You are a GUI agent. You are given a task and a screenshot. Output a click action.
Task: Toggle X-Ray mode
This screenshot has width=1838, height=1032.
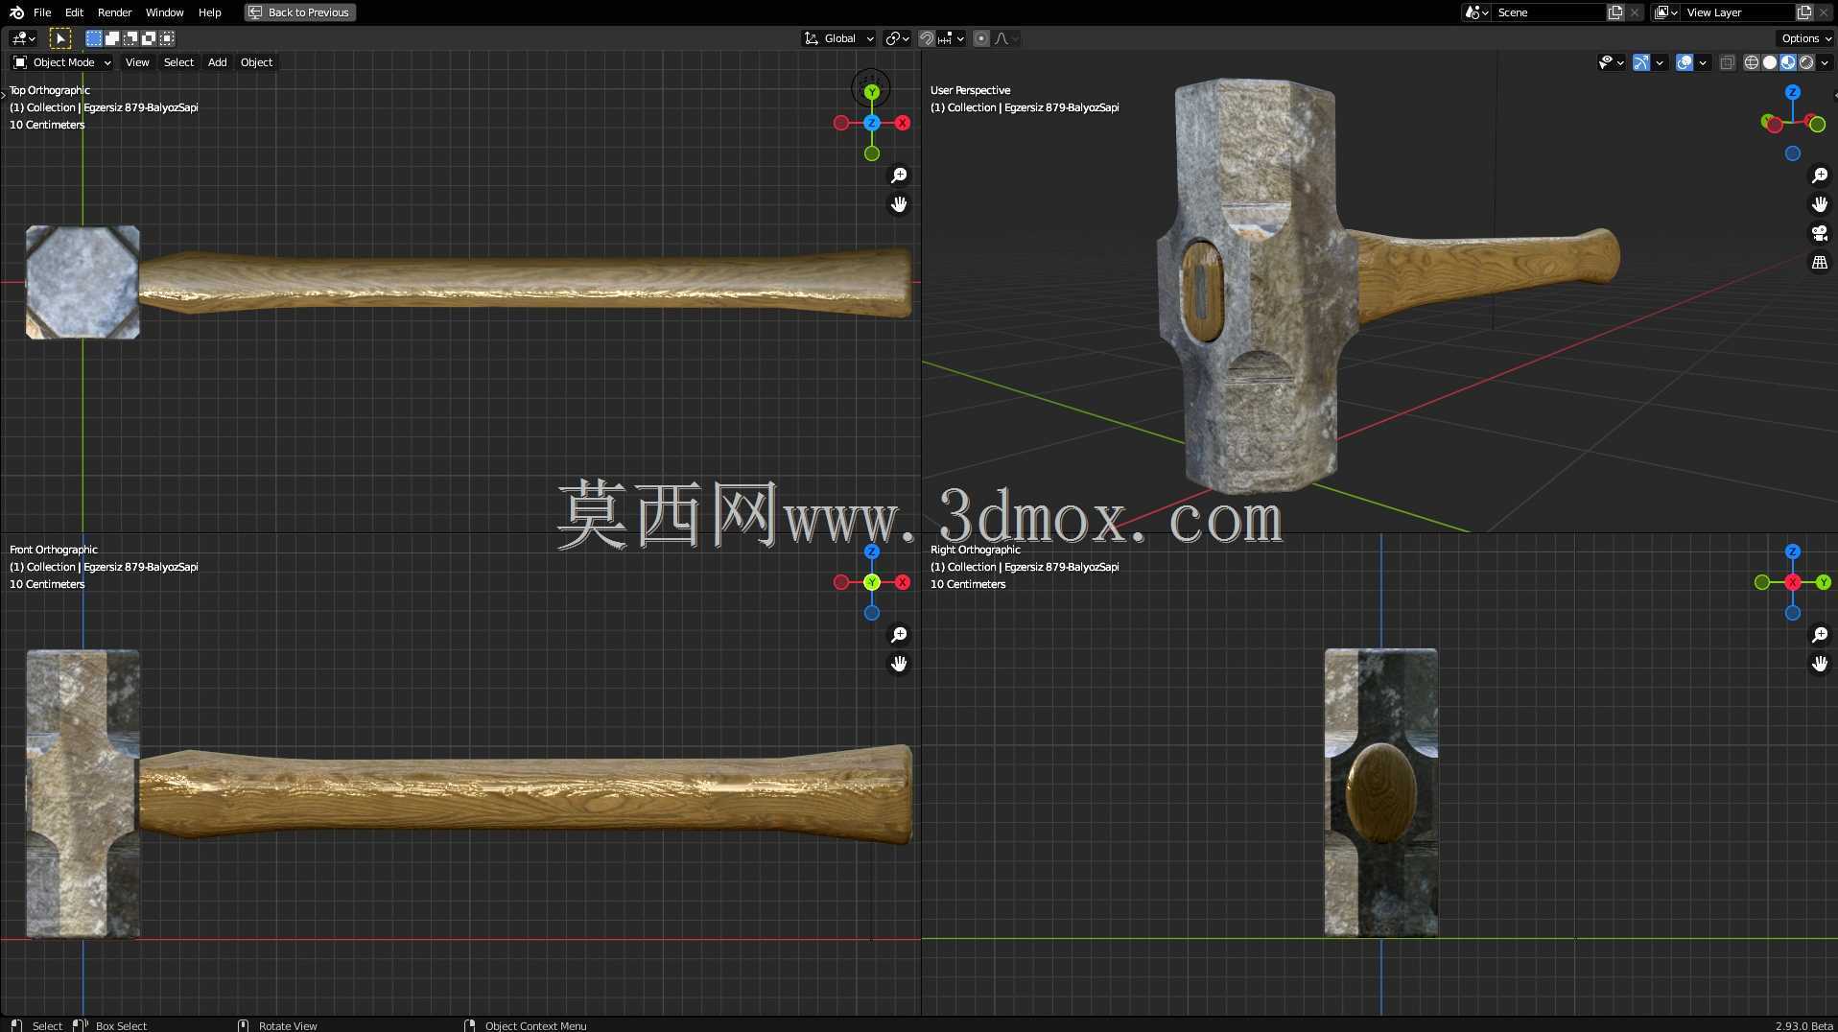click(1727, 62)
